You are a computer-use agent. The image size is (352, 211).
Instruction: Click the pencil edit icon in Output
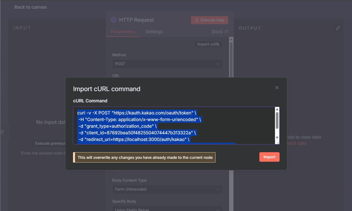click(x=338, y=28)
